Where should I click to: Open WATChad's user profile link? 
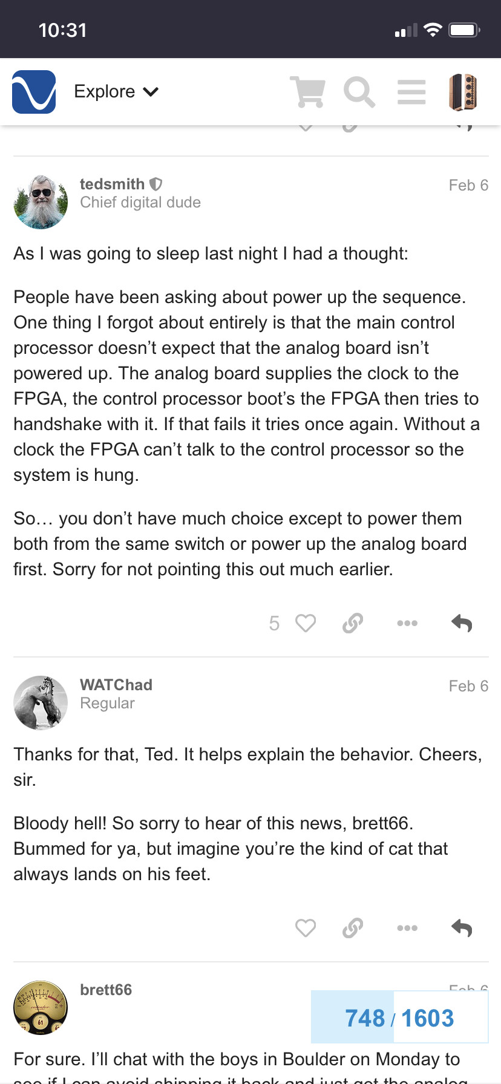tap(116, 685)
